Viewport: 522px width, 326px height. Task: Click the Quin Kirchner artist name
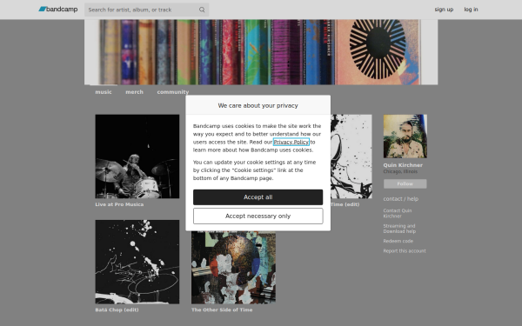[403, 165]
